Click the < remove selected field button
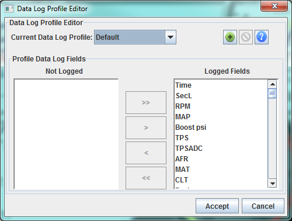The height and width of the screenshot is (221, 292). click(x=146, y=153)
